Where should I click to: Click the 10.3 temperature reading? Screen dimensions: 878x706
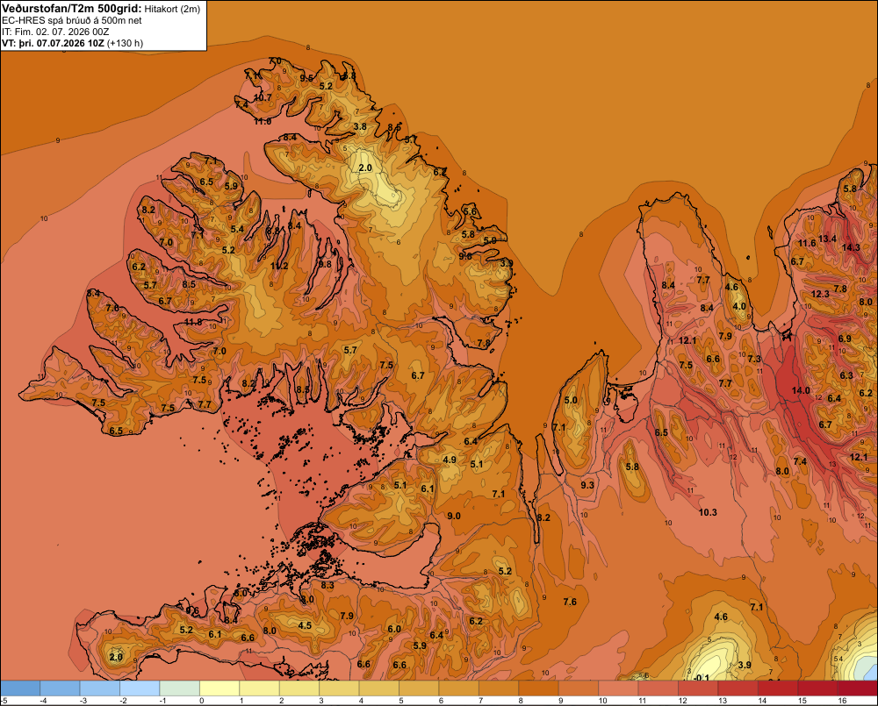click(708, 512)
